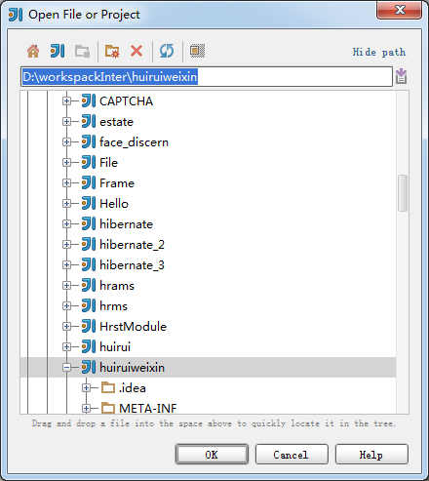
Task: Expand the CAPTCHA tree node
Action: (x=66, y=101)
